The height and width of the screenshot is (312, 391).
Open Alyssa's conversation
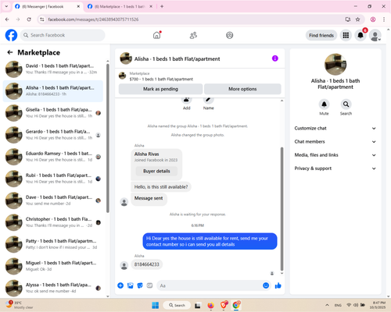tap(53, 288)
